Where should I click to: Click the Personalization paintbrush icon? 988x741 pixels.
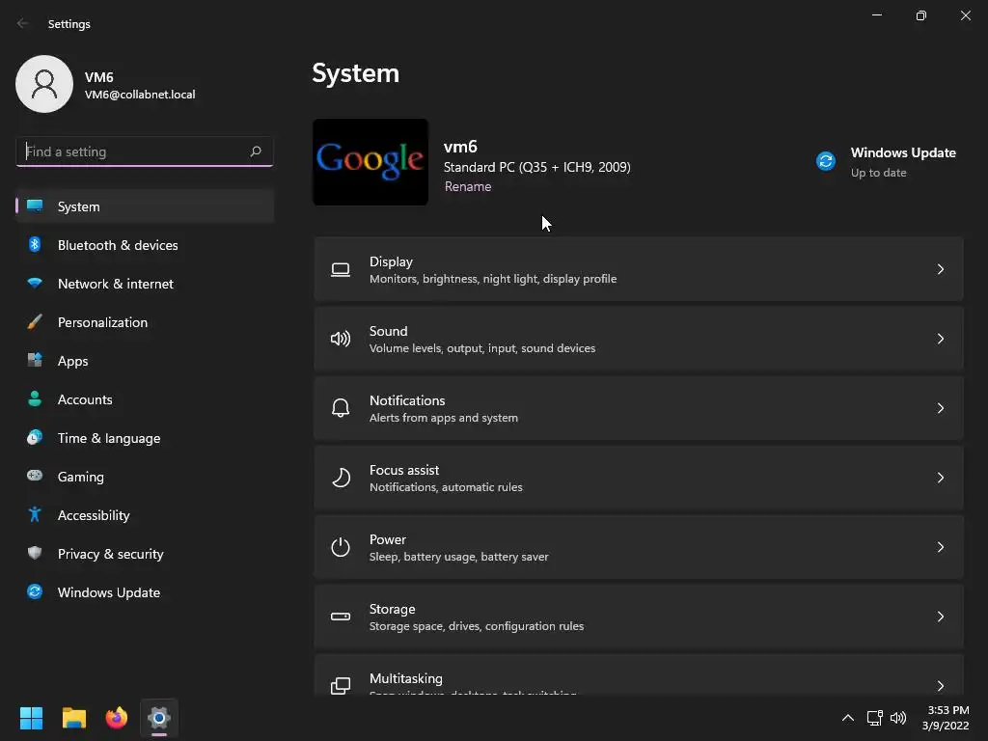click(x=35, y=322)
